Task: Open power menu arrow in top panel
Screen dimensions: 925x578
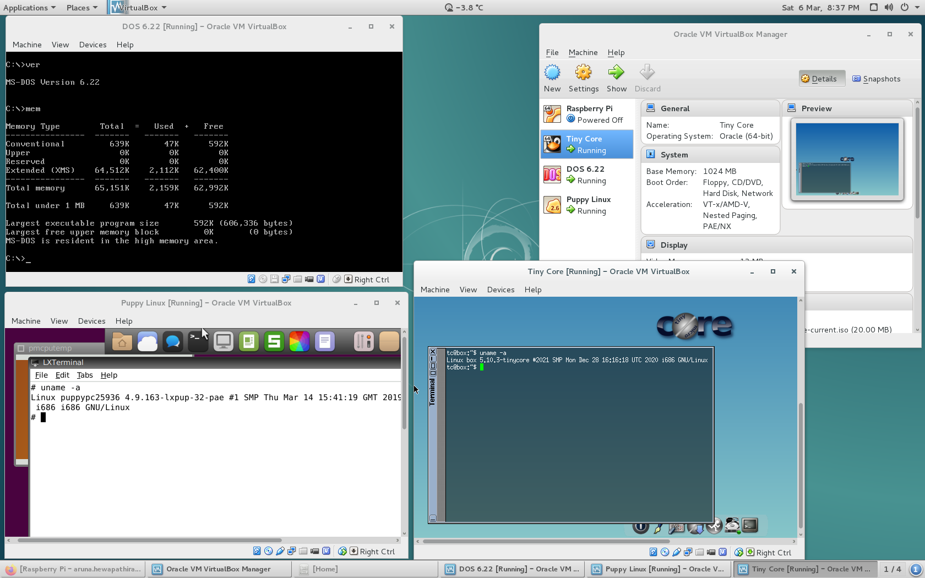Action: pos(917,8)
